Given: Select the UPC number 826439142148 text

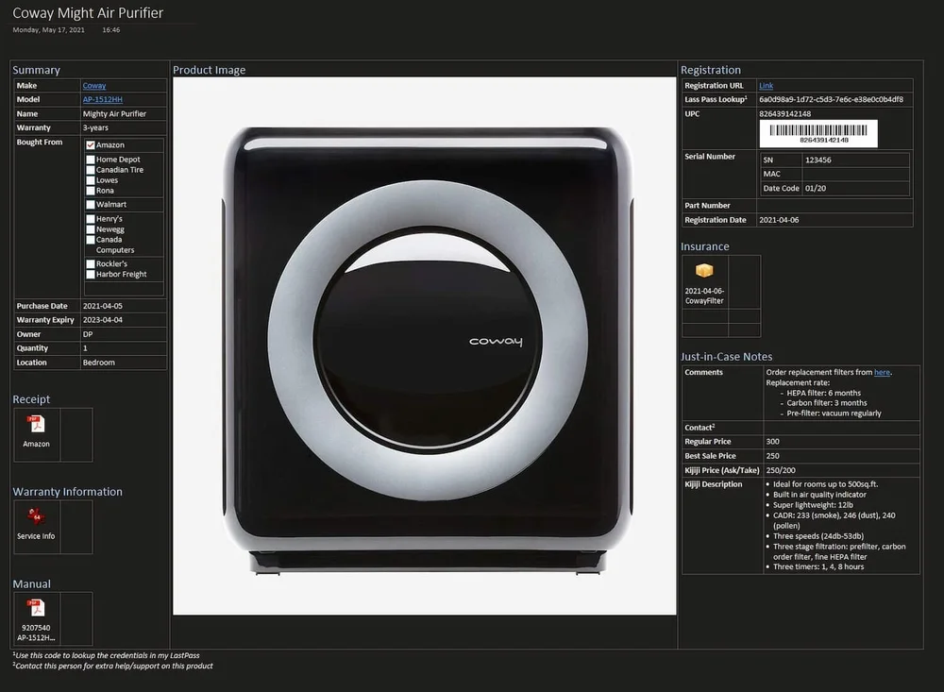Looking at the screenshot, I should point(785,114).
